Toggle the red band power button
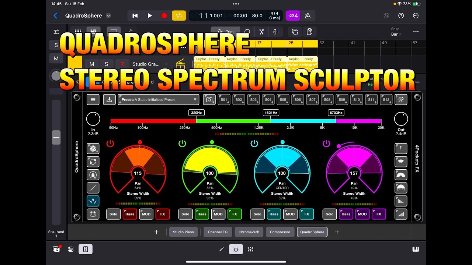 click(110, 144)
